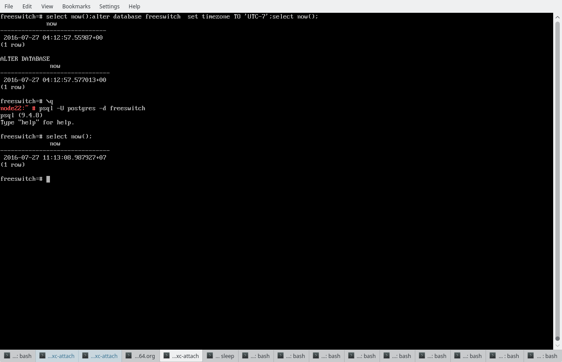Open the View menu
Screen dimensions: 562x362
click(47, 6)
